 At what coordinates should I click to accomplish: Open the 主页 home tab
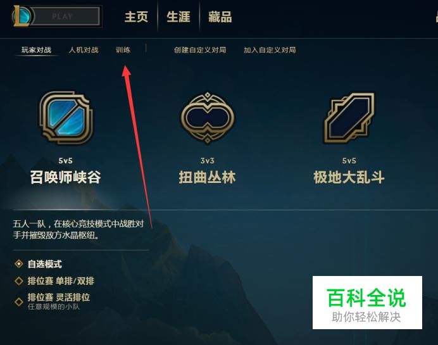pos(136,16)
